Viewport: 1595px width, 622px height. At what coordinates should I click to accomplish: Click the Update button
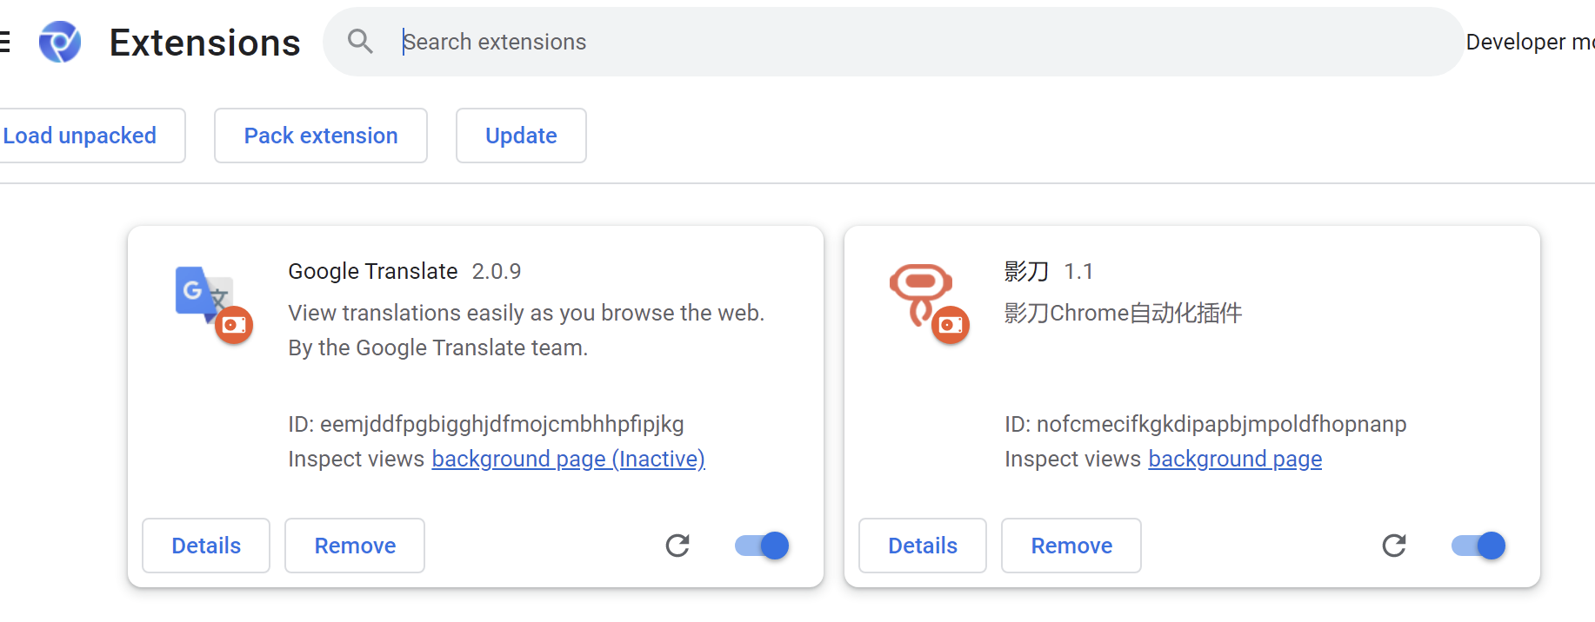click(x=521, y=136)
